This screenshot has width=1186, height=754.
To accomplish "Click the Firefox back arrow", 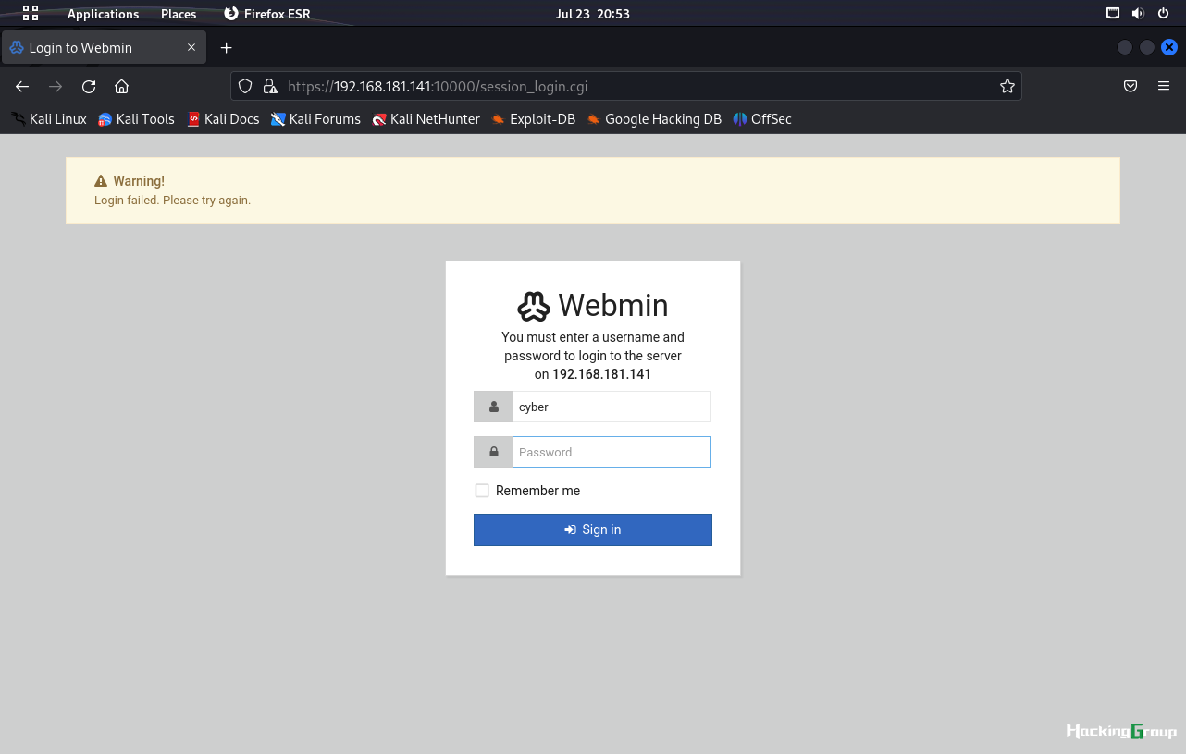I will (x=22, y=87).
